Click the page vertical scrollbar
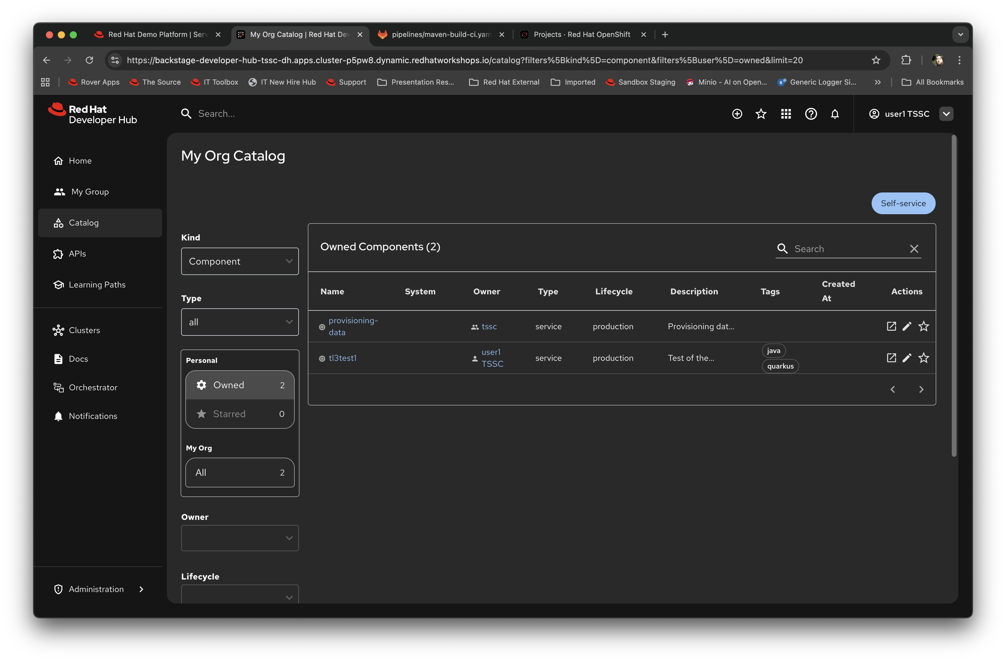The height and width of the screenshot is (662, 1006). point(954,296)
